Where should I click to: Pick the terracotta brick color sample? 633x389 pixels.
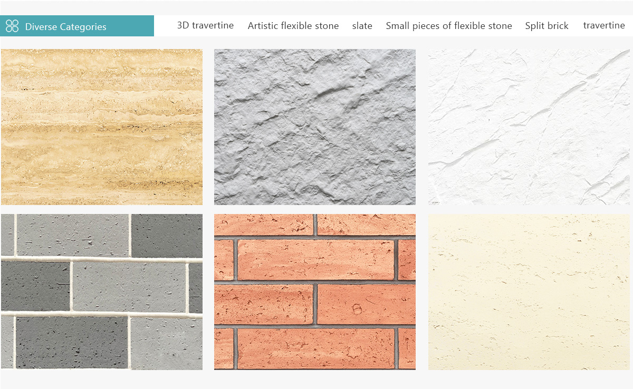tap(315, 291)
